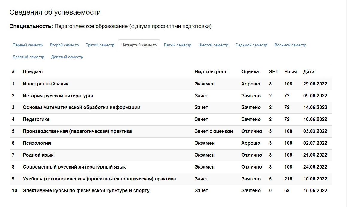Click Основы математической обработки информации
Screen dimensions: 347x207
pyautogui.click(x=81, y=107)
